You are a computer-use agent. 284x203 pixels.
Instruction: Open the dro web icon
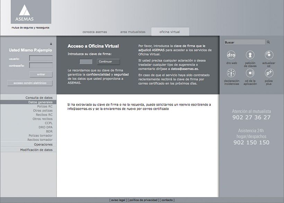tap(231, 55)
